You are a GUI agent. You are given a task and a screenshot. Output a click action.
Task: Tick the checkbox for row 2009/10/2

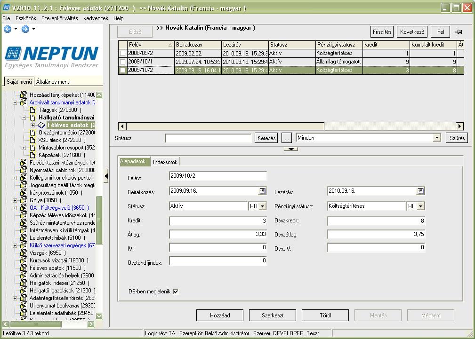122,70
